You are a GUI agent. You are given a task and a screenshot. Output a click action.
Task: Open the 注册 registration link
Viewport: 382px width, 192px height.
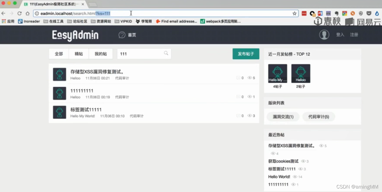click(354, 35)
